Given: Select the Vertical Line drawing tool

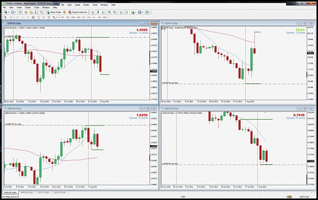Looking at the screenshot, I should [x=17, y=17].
